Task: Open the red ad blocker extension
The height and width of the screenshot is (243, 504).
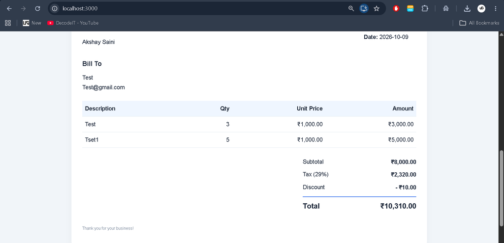Action: tap(396, 9)
